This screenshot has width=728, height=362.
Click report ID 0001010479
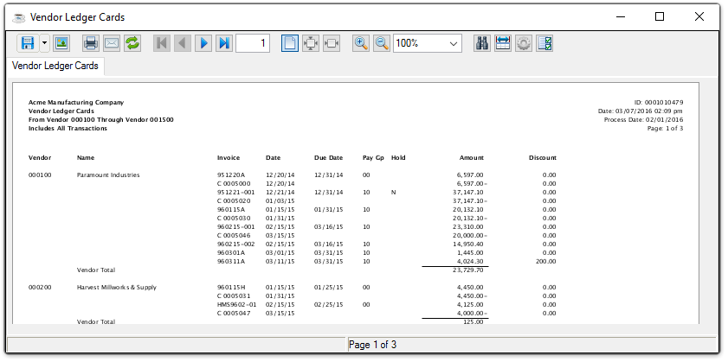tap(659, 103)
